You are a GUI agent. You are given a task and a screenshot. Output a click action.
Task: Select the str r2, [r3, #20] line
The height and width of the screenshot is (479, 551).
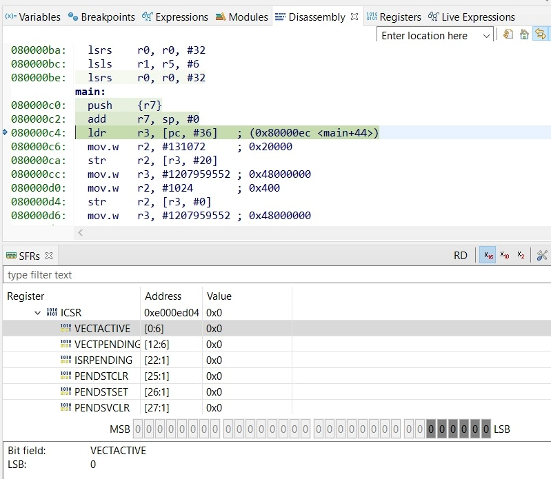[152, 160]
